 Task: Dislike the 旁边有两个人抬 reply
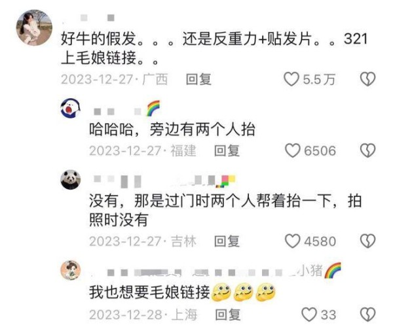click(367, 150)
